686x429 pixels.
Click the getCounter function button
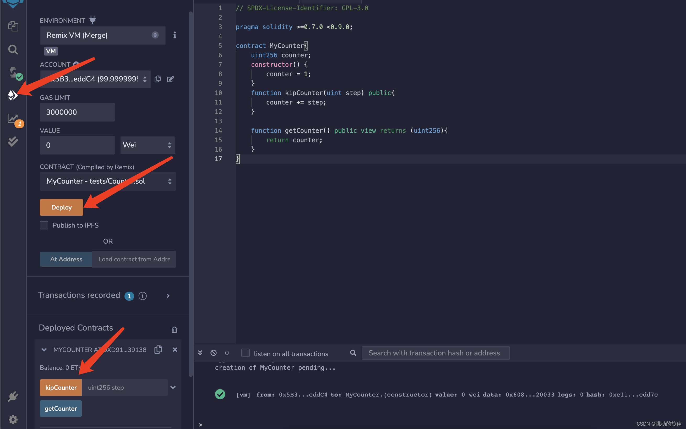(x=61, y=409)
